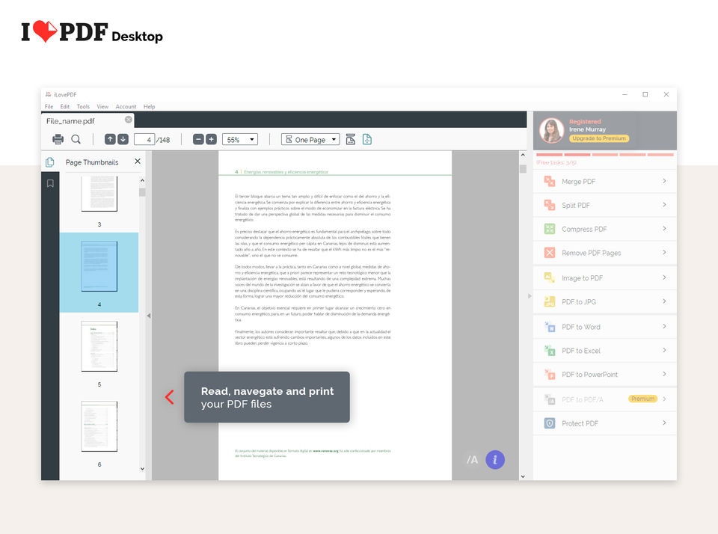Click the PDF to Word icon
718x534 pixels.
tap(550, 327)
